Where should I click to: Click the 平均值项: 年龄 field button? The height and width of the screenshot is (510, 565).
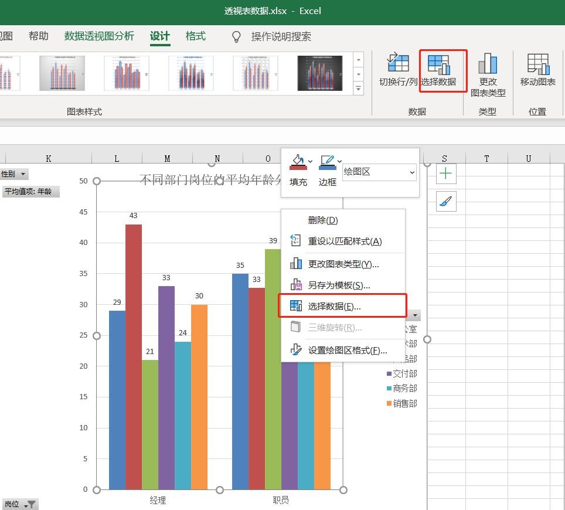(31, 192)
